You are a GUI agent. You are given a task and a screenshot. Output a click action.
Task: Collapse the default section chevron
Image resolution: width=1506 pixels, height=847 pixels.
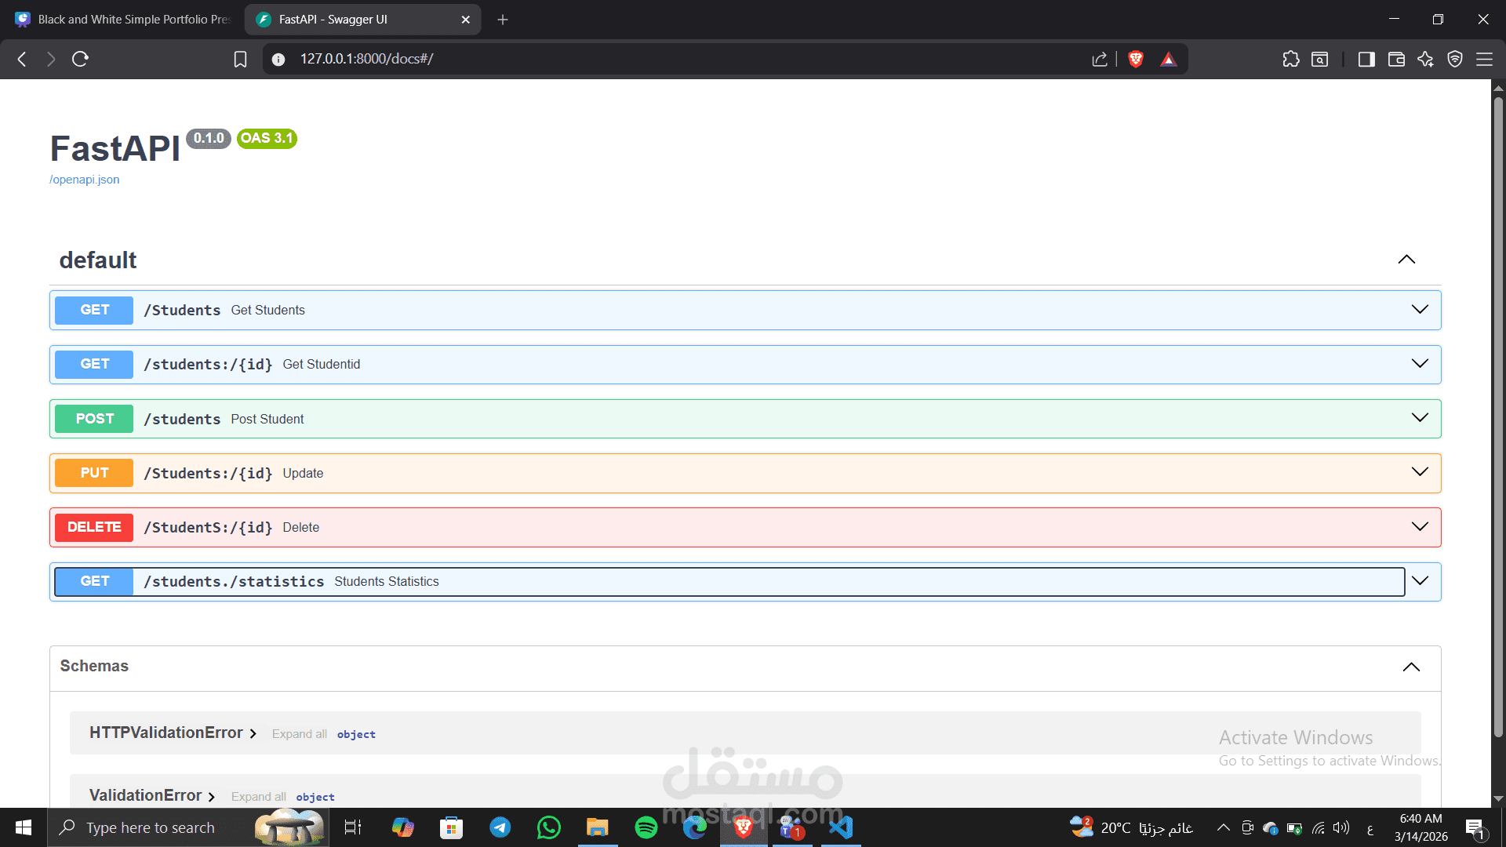coord(1406,260)
